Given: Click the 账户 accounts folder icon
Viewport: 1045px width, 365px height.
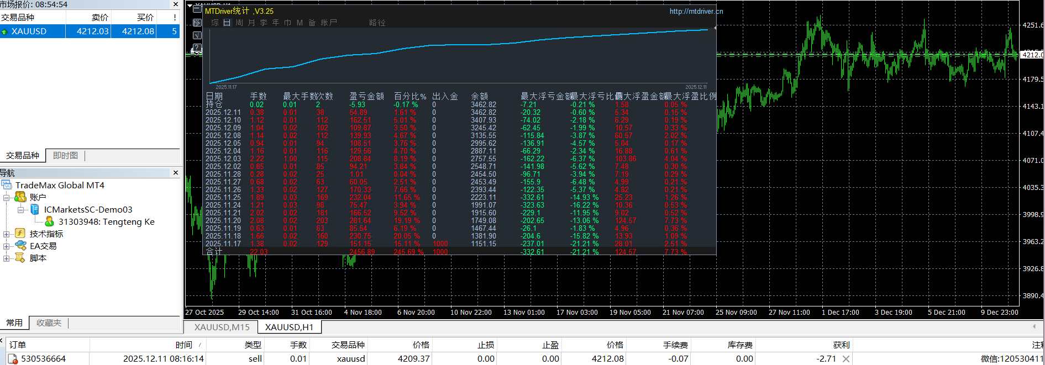Looking at the screenshot, I should [20, 197].
